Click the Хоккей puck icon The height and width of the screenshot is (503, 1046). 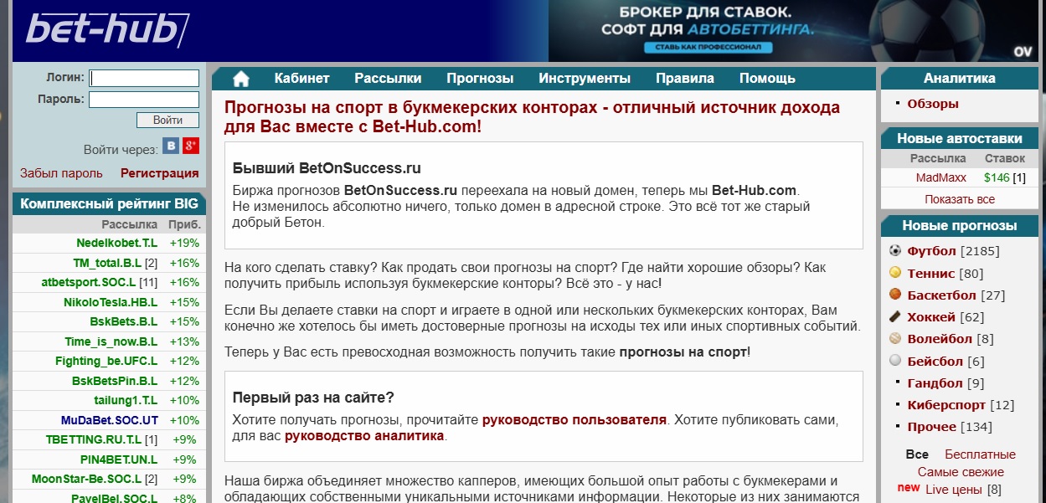[x=894, y=316]
